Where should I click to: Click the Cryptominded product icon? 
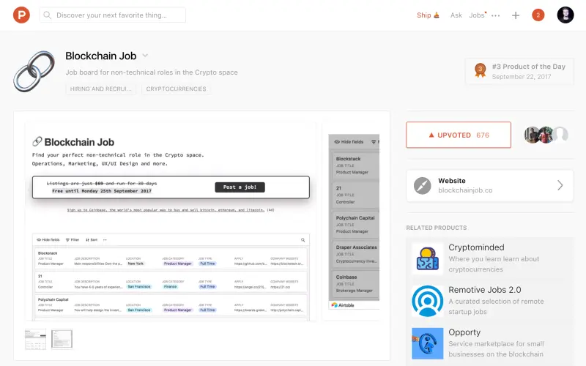coord(428,259)
